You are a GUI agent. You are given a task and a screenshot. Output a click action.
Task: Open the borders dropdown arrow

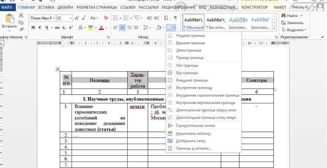174,27
